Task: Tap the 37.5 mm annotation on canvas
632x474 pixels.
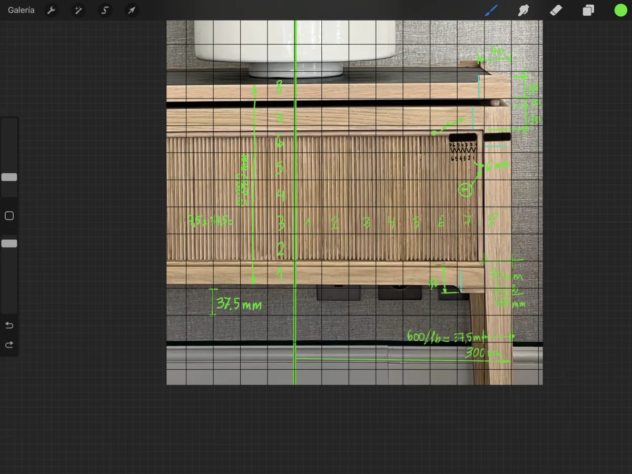Action: point(239,304)
